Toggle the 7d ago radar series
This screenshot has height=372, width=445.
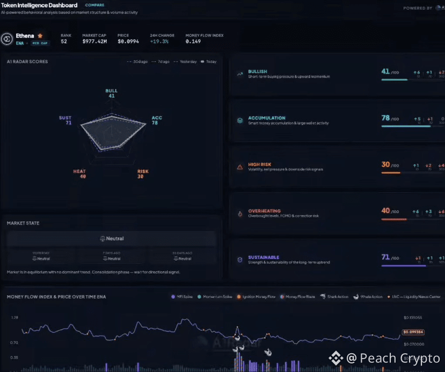pyautogui.click(x=161, y=62)
